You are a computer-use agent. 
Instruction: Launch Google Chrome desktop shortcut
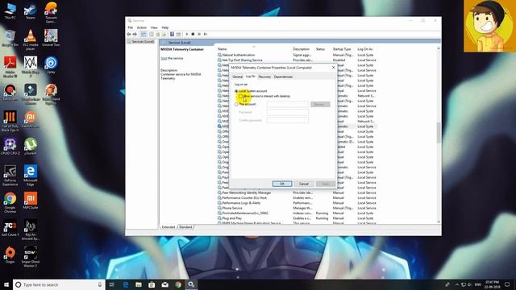pos(10,202)
